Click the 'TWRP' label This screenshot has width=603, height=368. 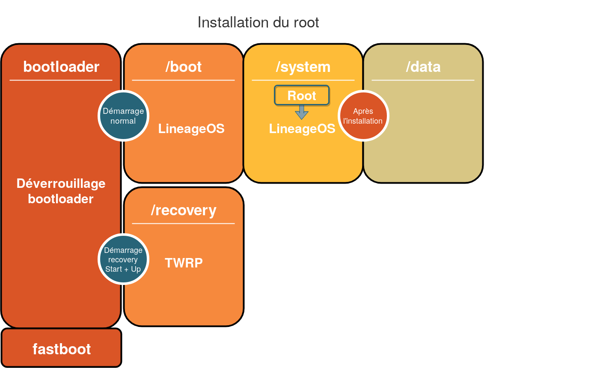(184, 263)
